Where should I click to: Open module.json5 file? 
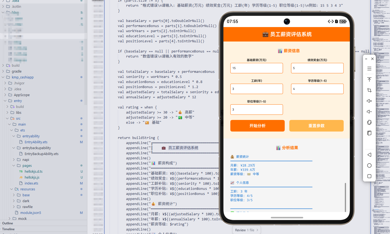click(31, 213)
